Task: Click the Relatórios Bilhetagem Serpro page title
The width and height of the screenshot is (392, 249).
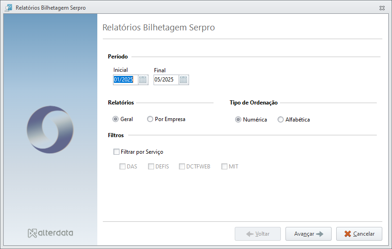Action: point(159,28)
